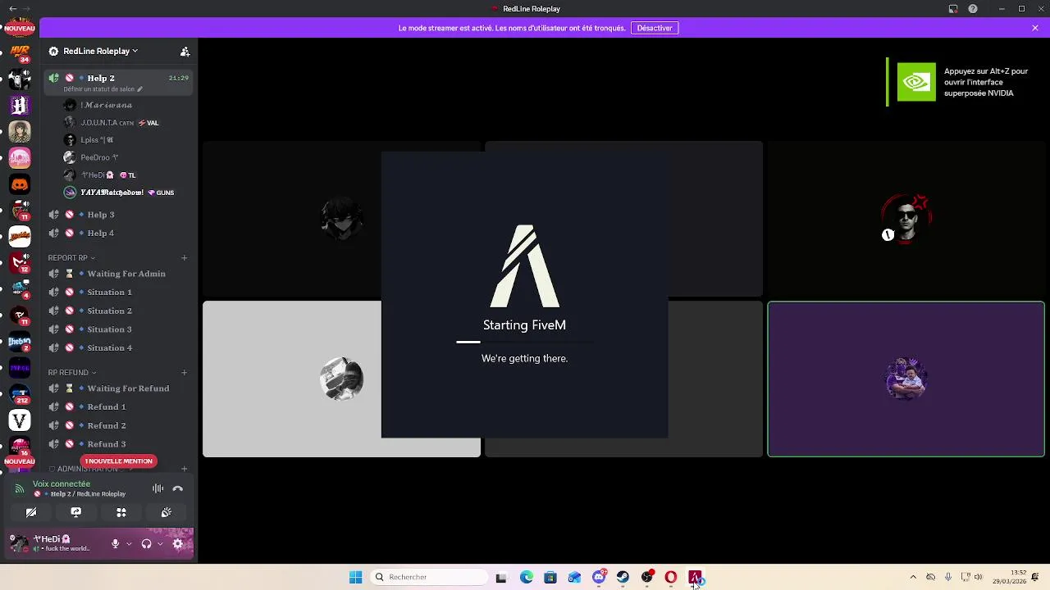Open own profile HeDi in user panel

click(54, 543)
